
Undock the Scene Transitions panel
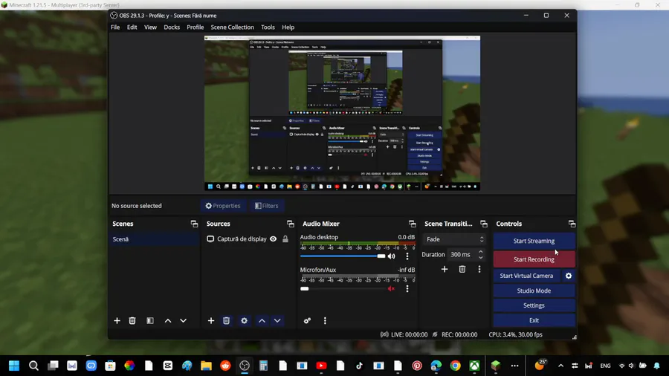tap(484, 224)
